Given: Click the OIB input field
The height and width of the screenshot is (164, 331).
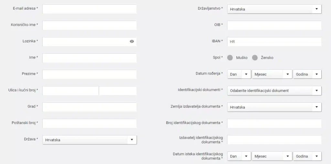Looking at the screenshot, I should (274, 25).
